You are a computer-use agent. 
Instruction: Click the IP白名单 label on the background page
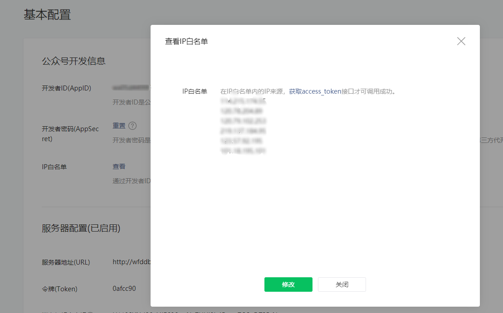[x=54, y=167]
